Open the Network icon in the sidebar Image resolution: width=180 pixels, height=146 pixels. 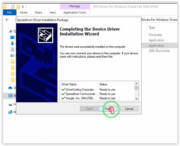10,112
